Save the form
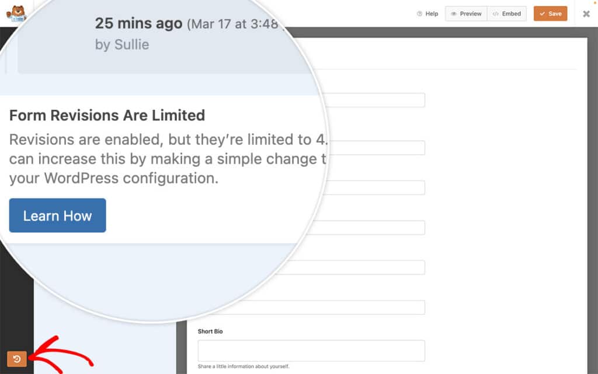598x374 pixels. (x=550, y=13)
